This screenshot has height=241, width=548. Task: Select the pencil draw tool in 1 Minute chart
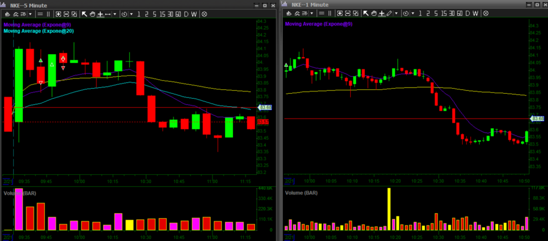tap(389, 13)
